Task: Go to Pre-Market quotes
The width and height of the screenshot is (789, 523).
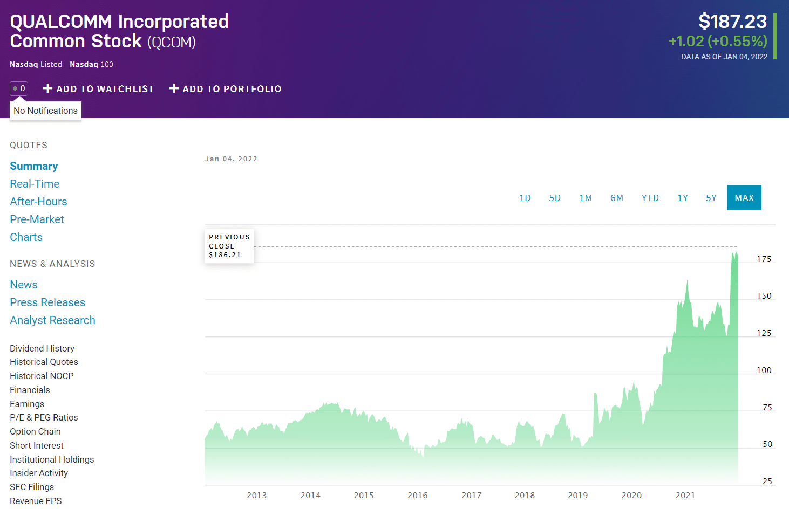Action: pyautogui.click(x=37, y=219)
